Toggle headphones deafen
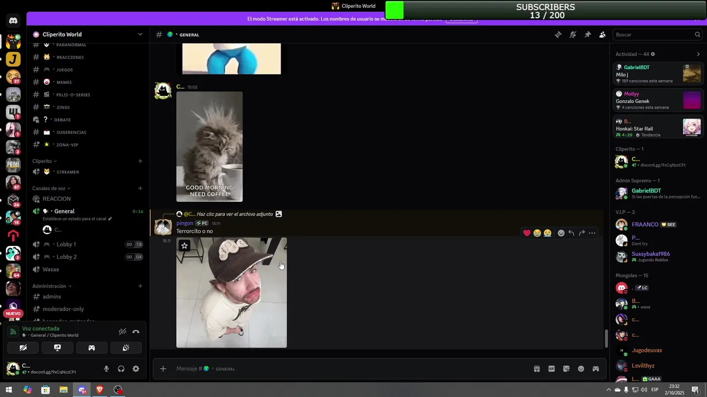Screen dimensions: 707x397 pos(121,369)
